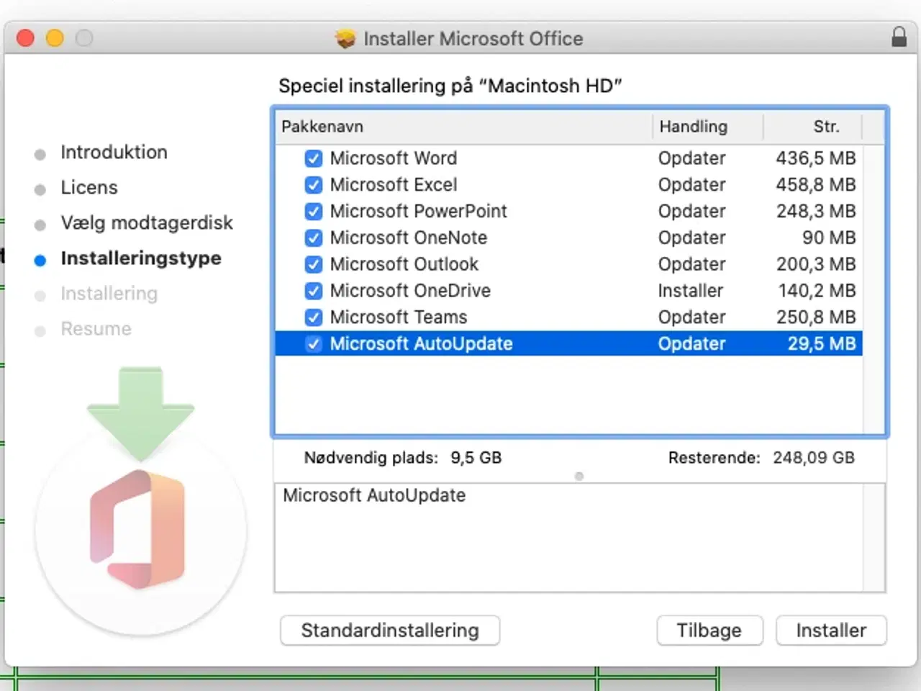Screen dimensions: 921x691
Task: Toggle the Microsoft OneNote checkbox
Action: click(314, 238)
